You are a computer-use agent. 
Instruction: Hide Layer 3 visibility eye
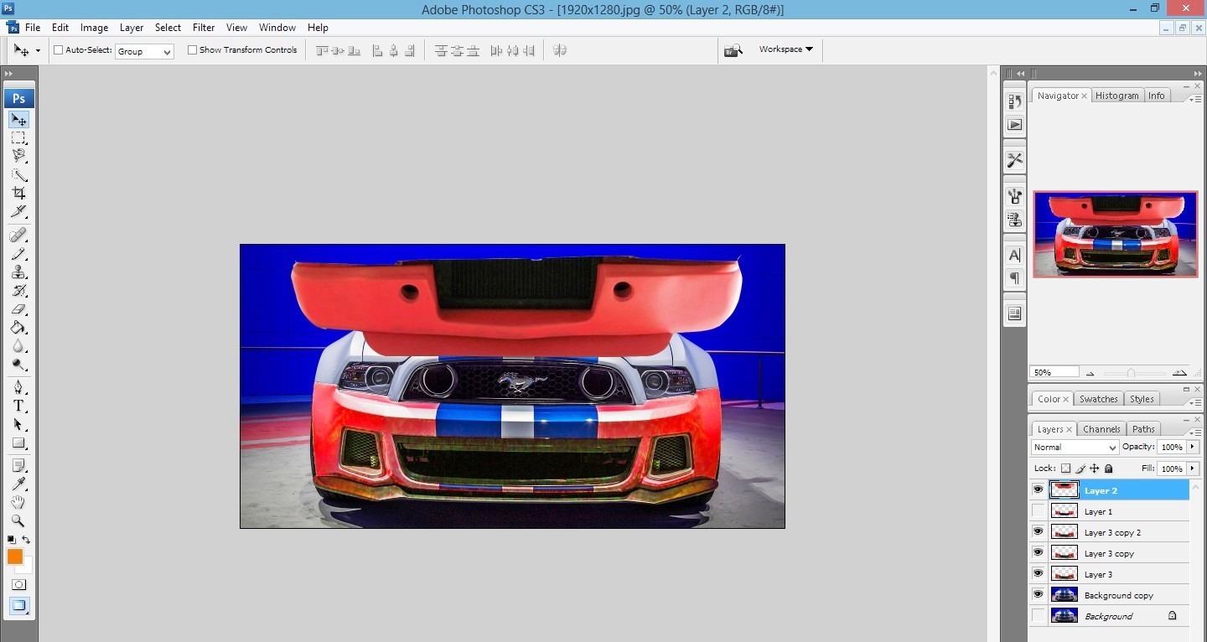(1039, 574)
